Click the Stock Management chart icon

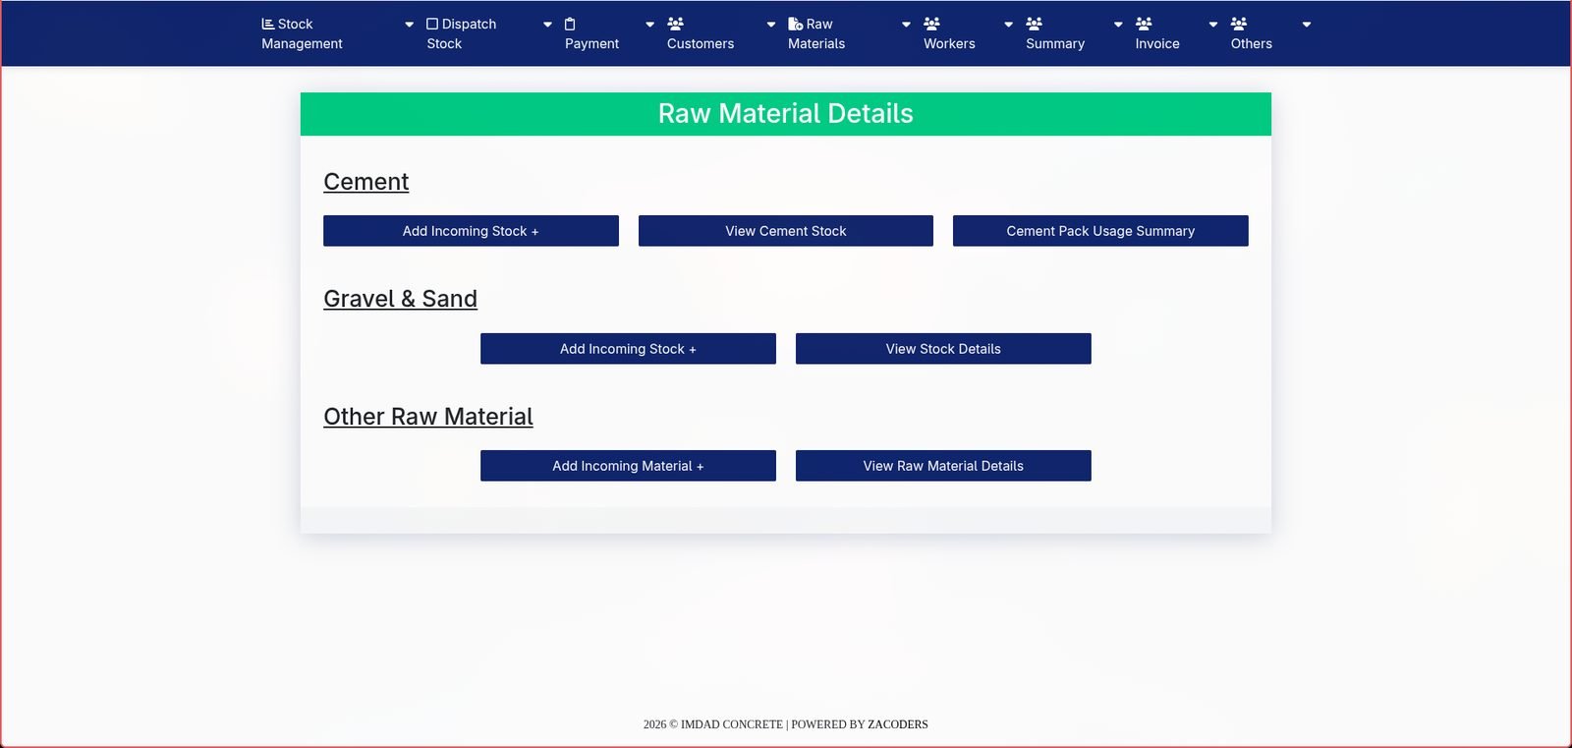(x=268, y=24)
